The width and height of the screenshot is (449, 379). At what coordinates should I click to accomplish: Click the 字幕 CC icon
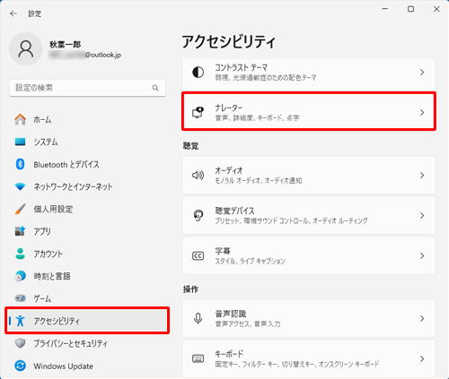click(198, 255)
